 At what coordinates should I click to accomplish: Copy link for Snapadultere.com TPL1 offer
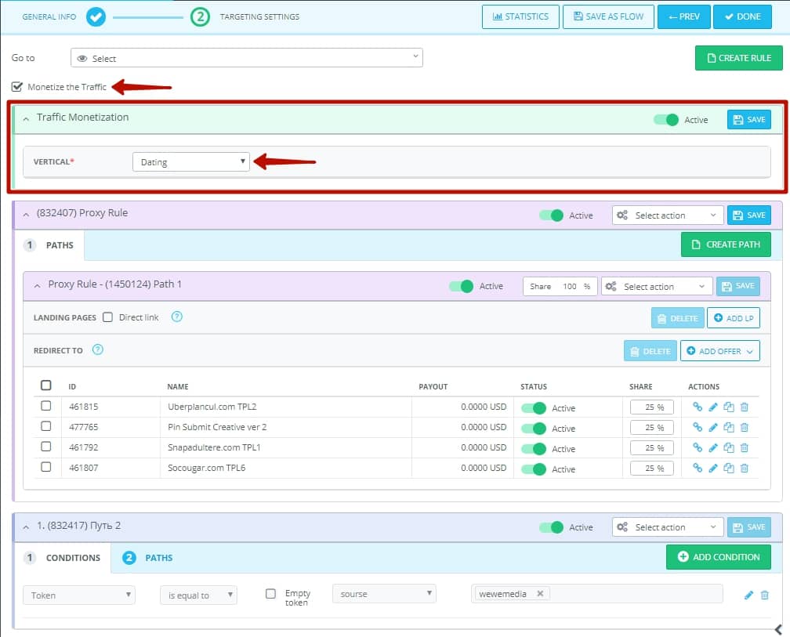(698, 447)
